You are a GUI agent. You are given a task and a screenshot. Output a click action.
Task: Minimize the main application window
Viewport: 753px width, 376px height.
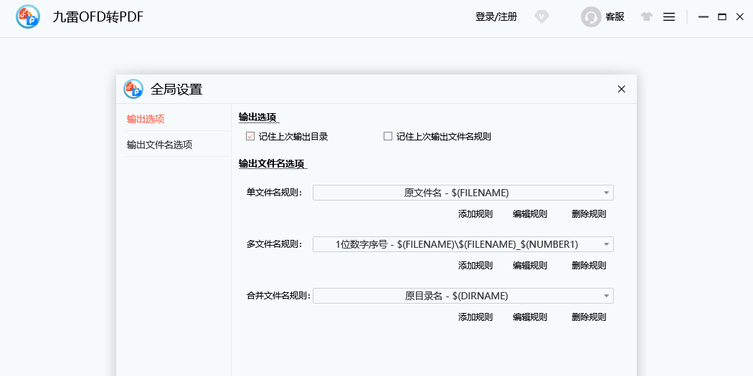pos(704,17)
